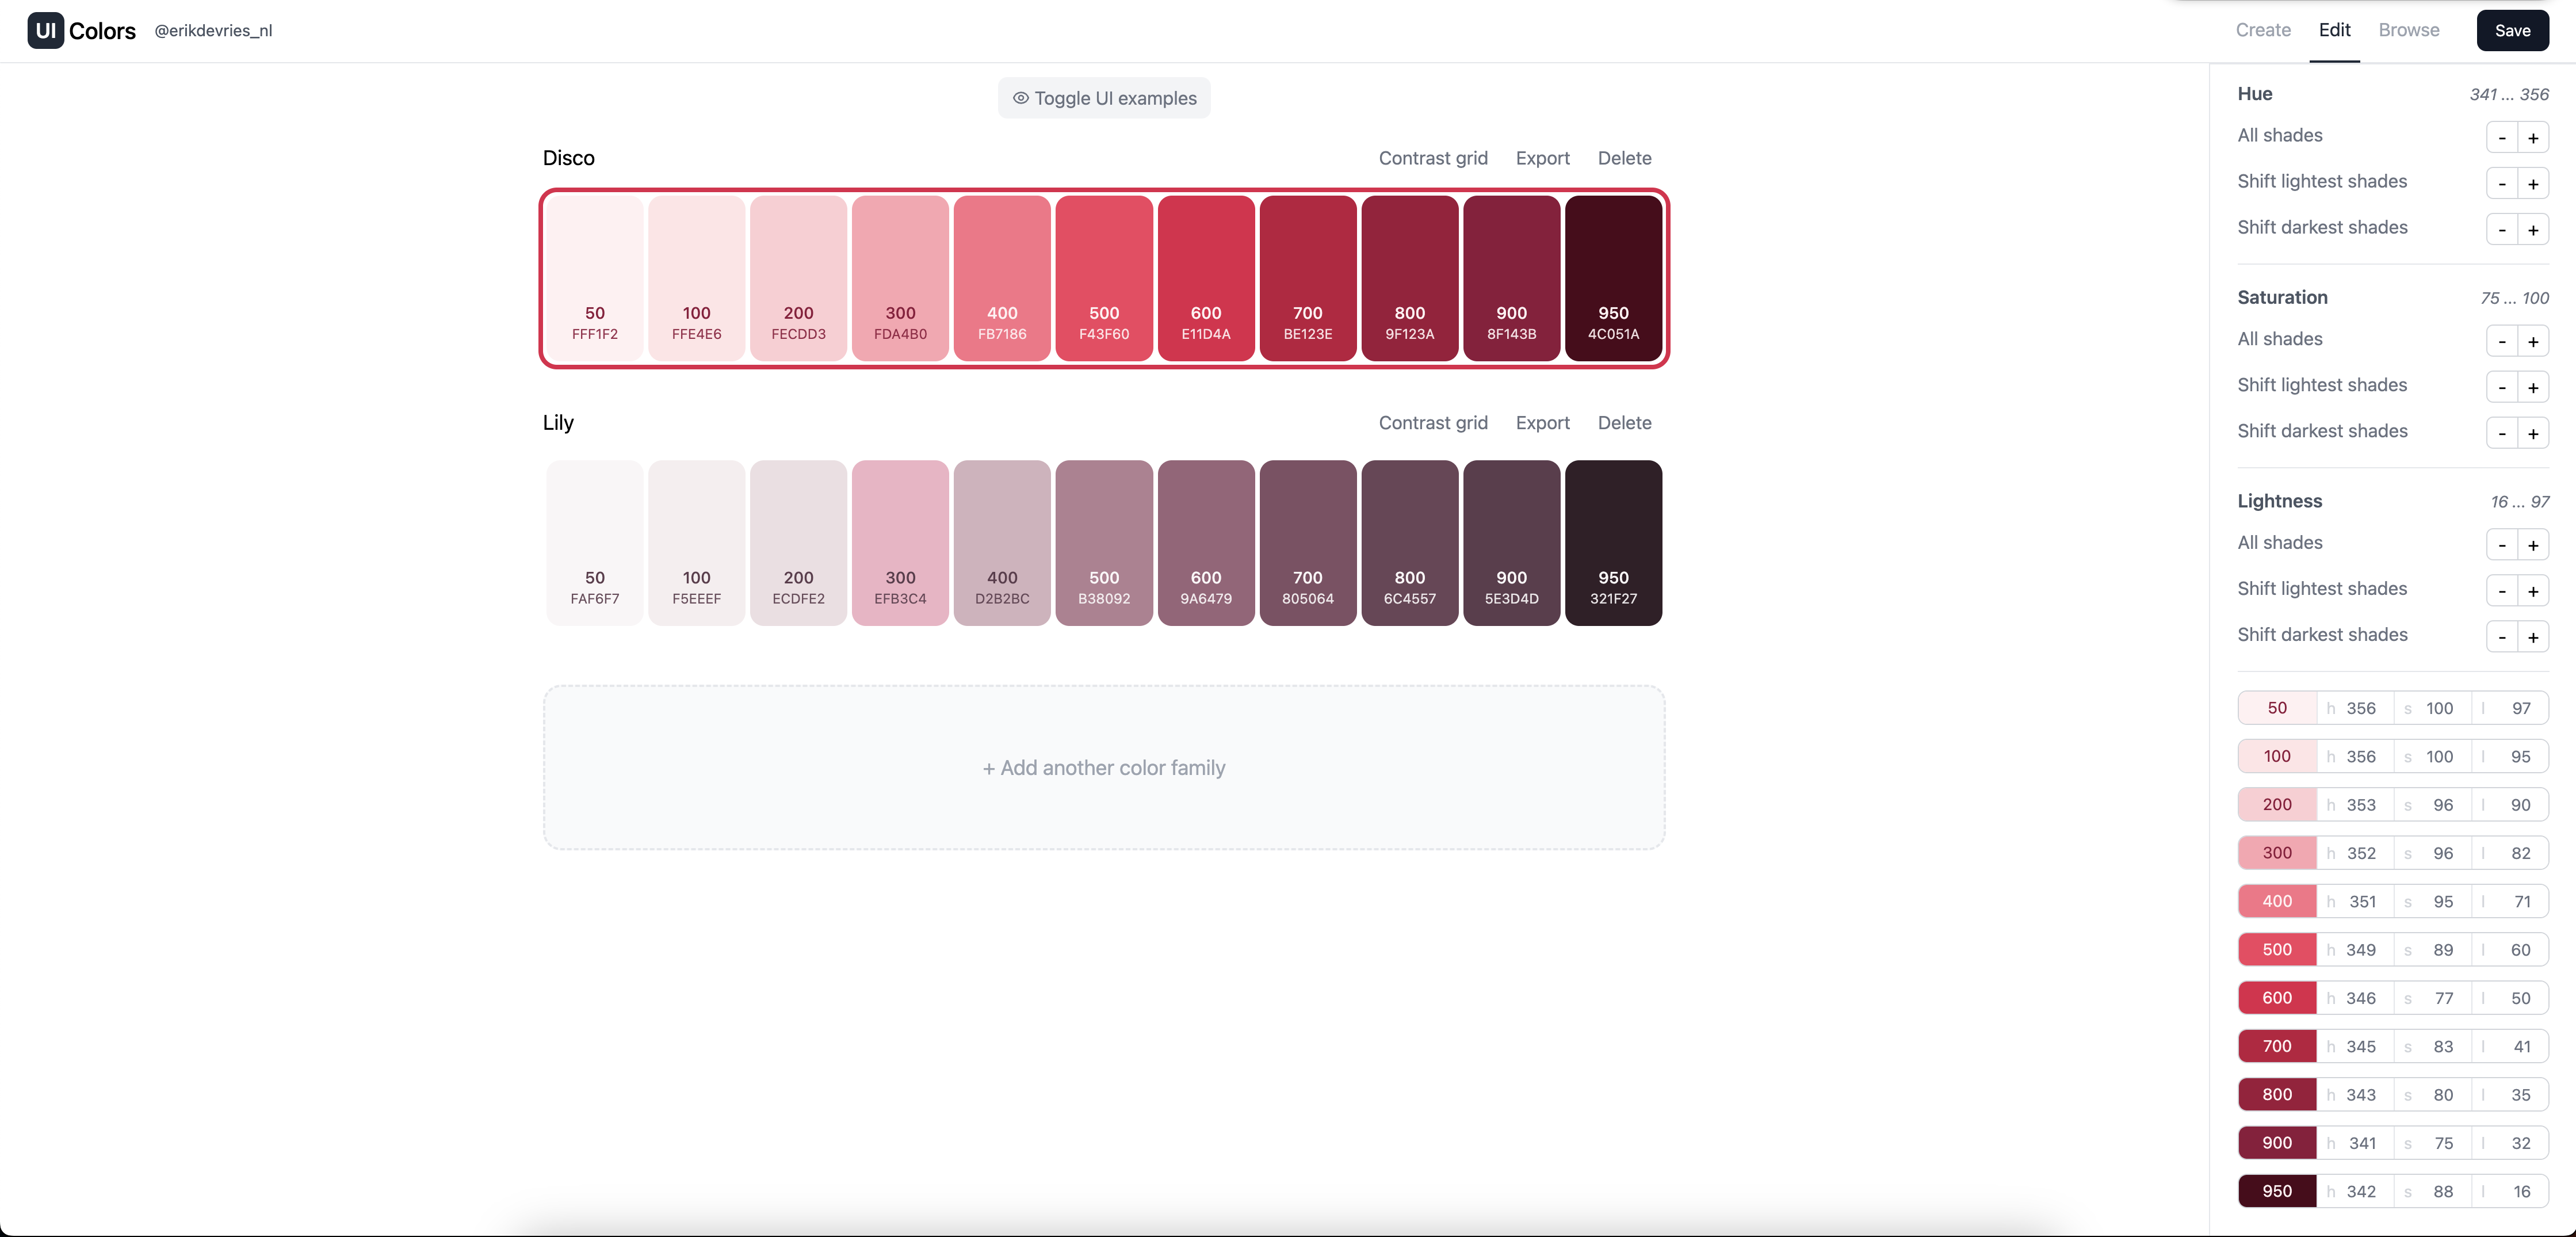Delete the Lily palette
This screenshot has height=1237, width=2576.
1624,423
